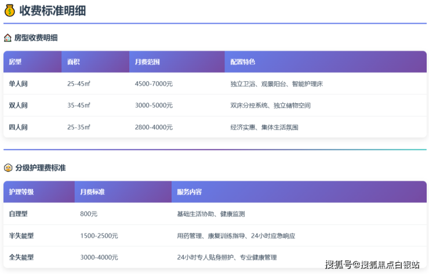Click the 配置特色 column header
The width and height of the screenshot is (429, 274).
242,62
